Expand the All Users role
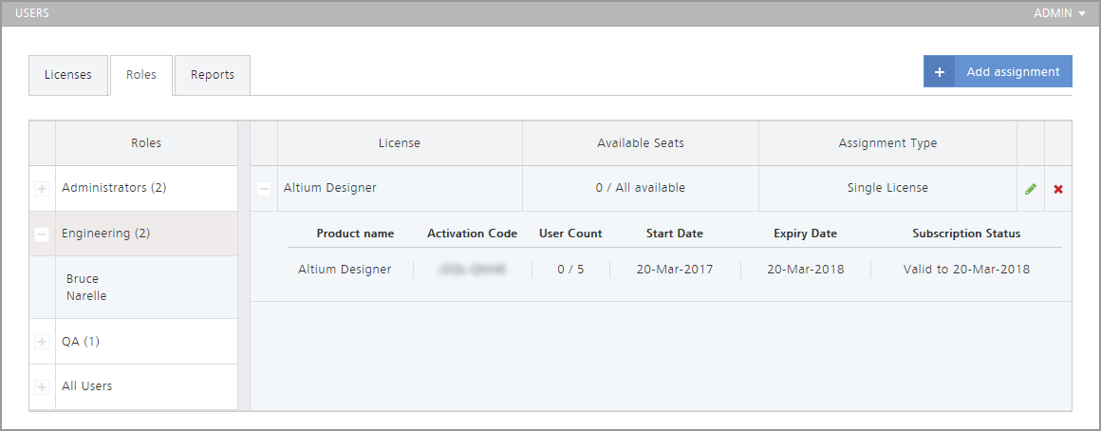This screenshot has height=431, width=1101. tap(42, 387)
